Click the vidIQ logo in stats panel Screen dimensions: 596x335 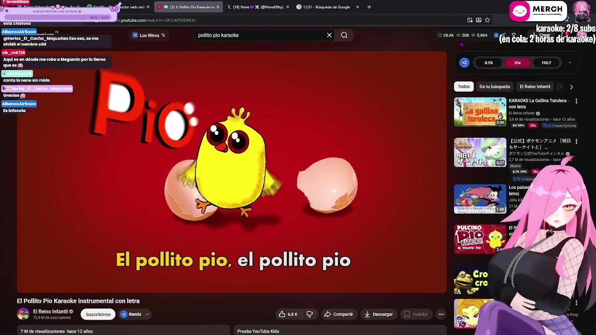[x=464, y=63]
